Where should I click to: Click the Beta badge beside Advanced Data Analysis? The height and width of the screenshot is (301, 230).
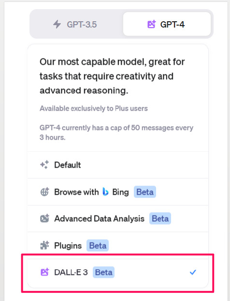click(x=160, y=218)
